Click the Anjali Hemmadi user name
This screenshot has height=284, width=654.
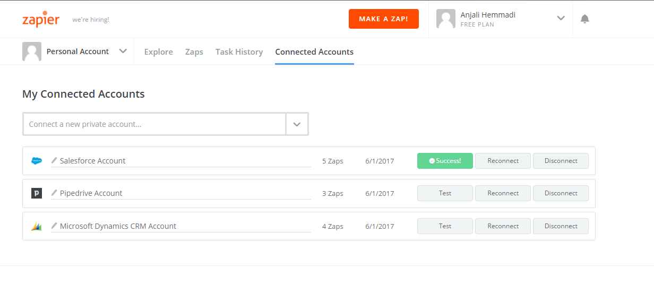point(488,15)
